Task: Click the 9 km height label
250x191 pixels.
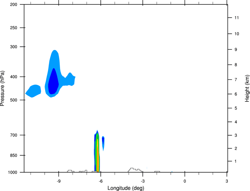Action: [236, 50]
